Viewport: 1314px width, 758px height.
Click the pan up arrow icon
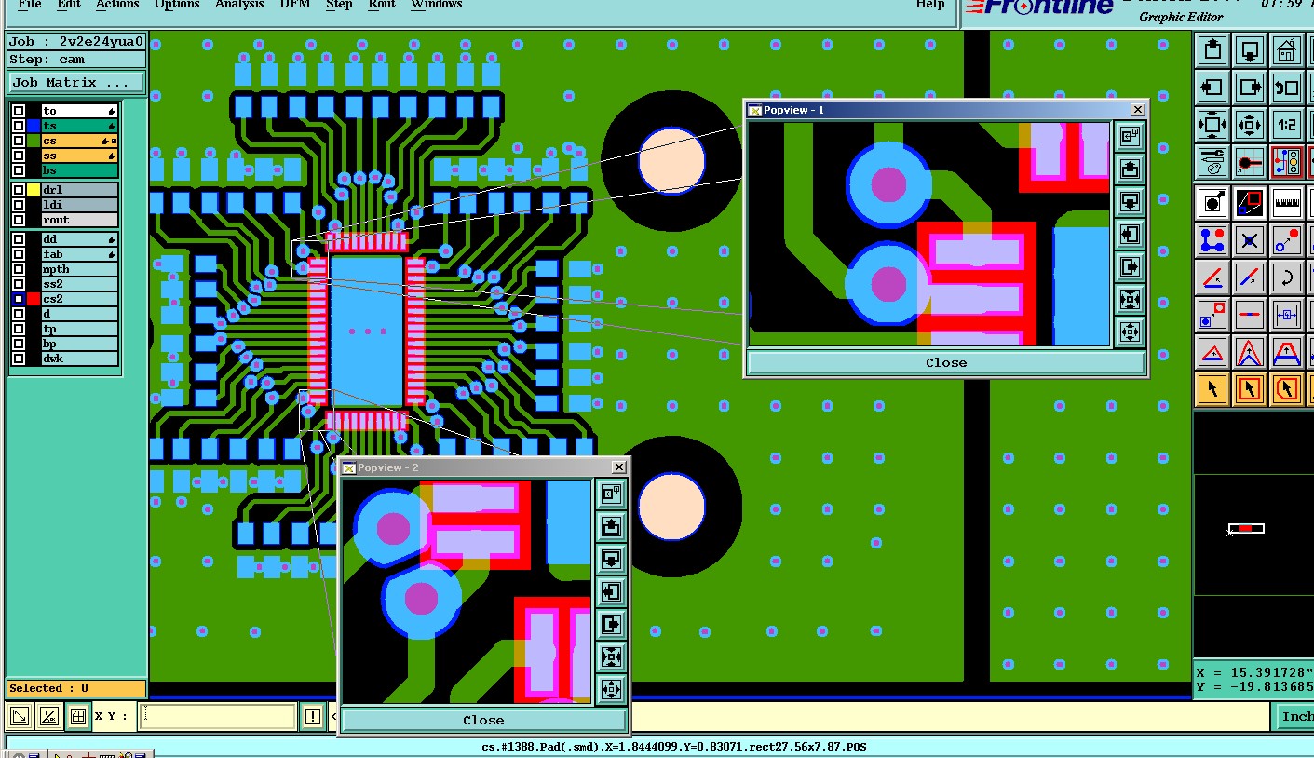[x=1212, y=50]
